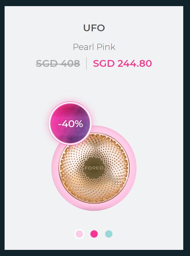
Task: Pick the mint teal color swatch
Action: pos(109,234)
